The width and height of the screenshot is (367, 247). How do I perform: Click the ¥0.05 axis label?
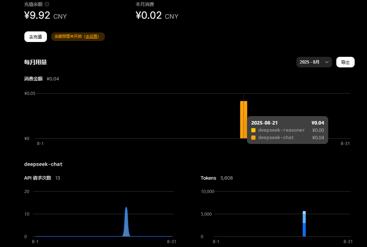pyautogui.click(x=30, y=94)
